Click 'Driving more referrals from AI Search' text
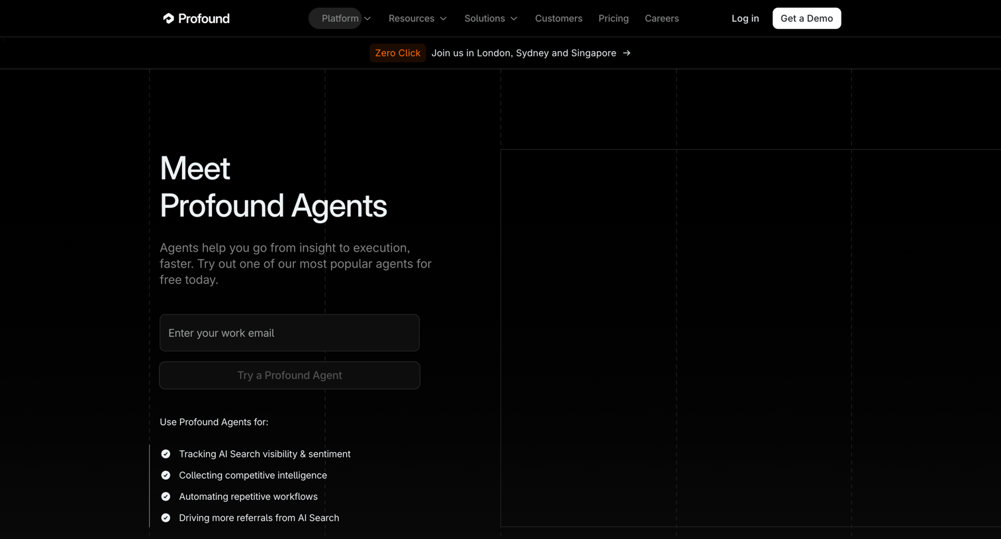The image size is (1001, 539). [259, 518]
